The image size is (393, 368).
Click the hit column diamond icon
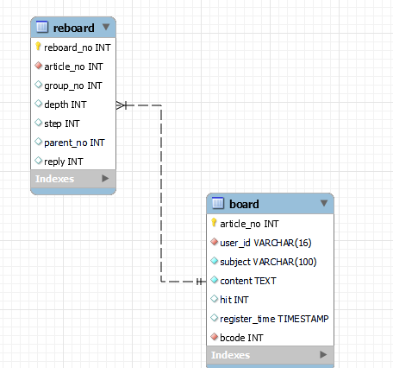[x=214, y=299]
